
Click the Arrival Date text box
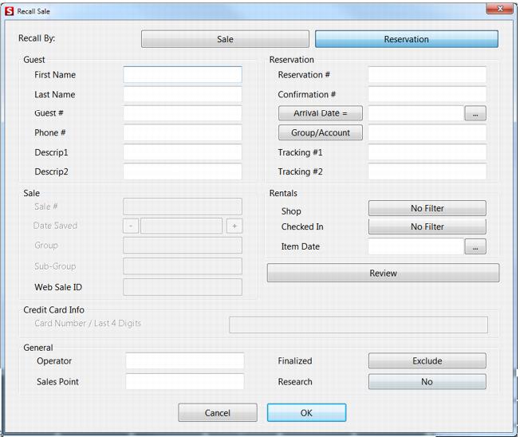pos(416,113)
